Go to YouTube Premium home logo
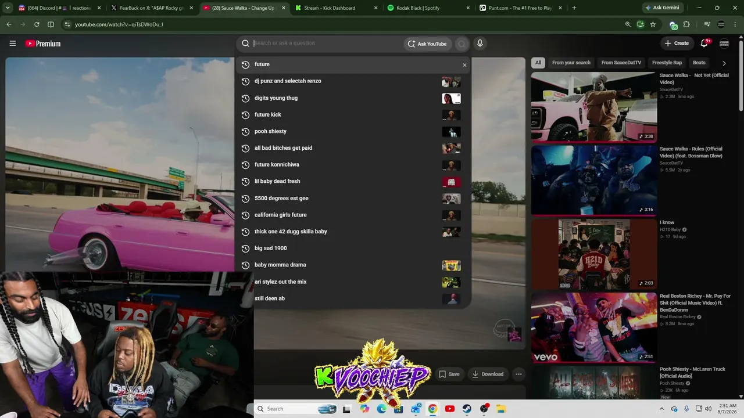 pyautogui.click(x=43, y=44)
